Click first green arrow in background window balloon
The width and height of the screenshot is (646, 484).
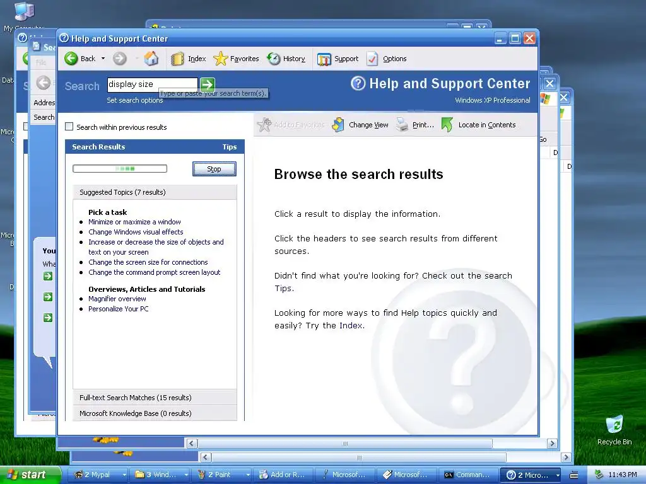[48, 276]
